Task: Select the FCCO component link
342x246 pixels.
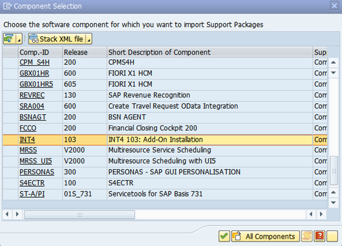Action: 28,128
